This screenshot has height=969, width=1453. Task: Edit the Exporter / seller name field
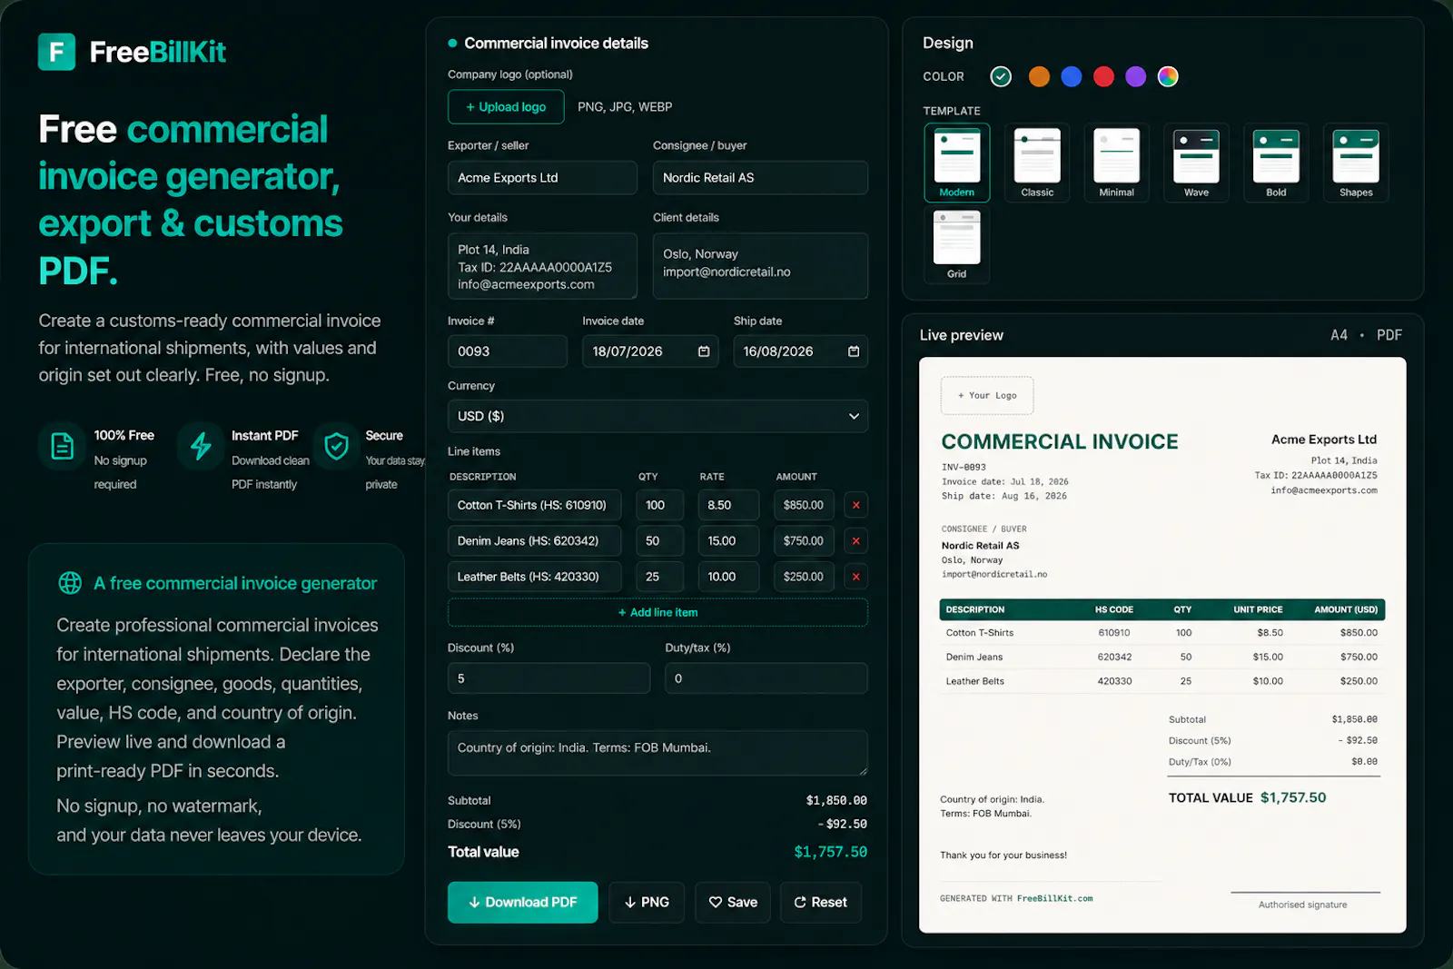pyautogui.click(x=542, y=178)
